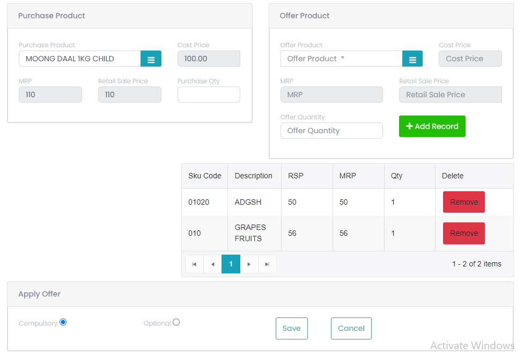Viewport: 523px width, 354px height.
Task: Open the Purchase Product lookup list icon
Action: point(151,59)
